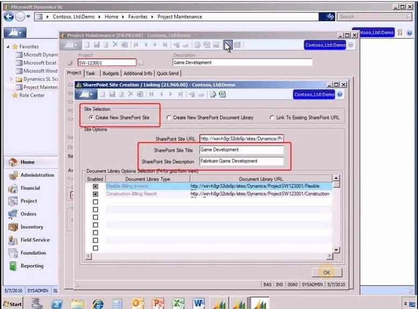Viewport: 418px width, 309px height.
Task: Click the notes document icon in SharePoint toolbar
Action: click(x=213, y=94)
